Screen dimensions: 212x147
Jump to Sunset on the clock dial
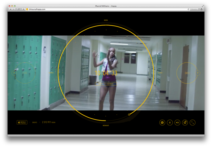click(x=160, y=73)
